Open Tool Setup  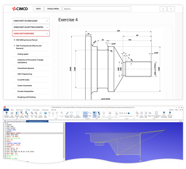(x=99, y=114)
